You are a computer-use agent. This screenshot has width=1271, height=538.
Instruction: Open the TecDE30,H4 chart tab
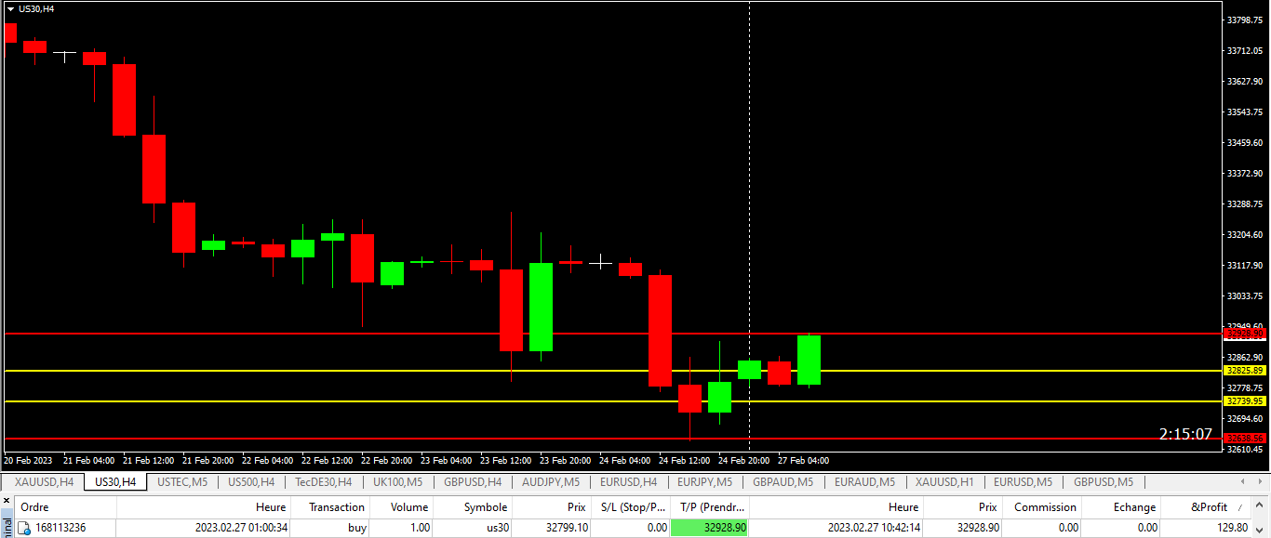(323, 482)
